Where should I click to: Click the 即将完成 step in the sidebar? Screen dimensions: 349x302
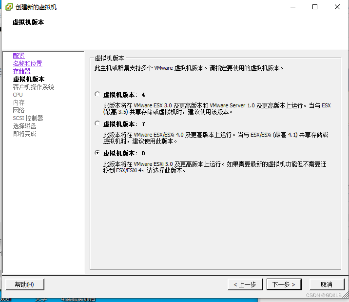click(24, 134)
